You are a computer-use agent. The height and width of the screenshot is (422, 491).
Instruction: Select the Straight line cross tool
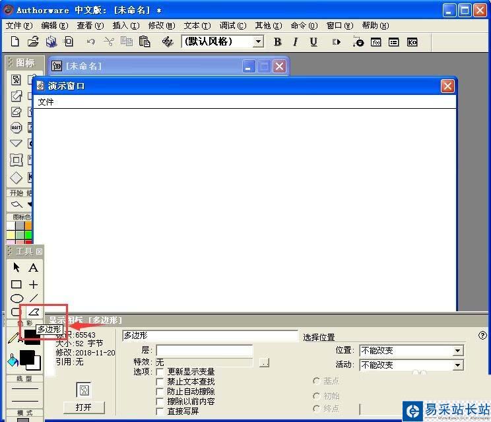33,284
